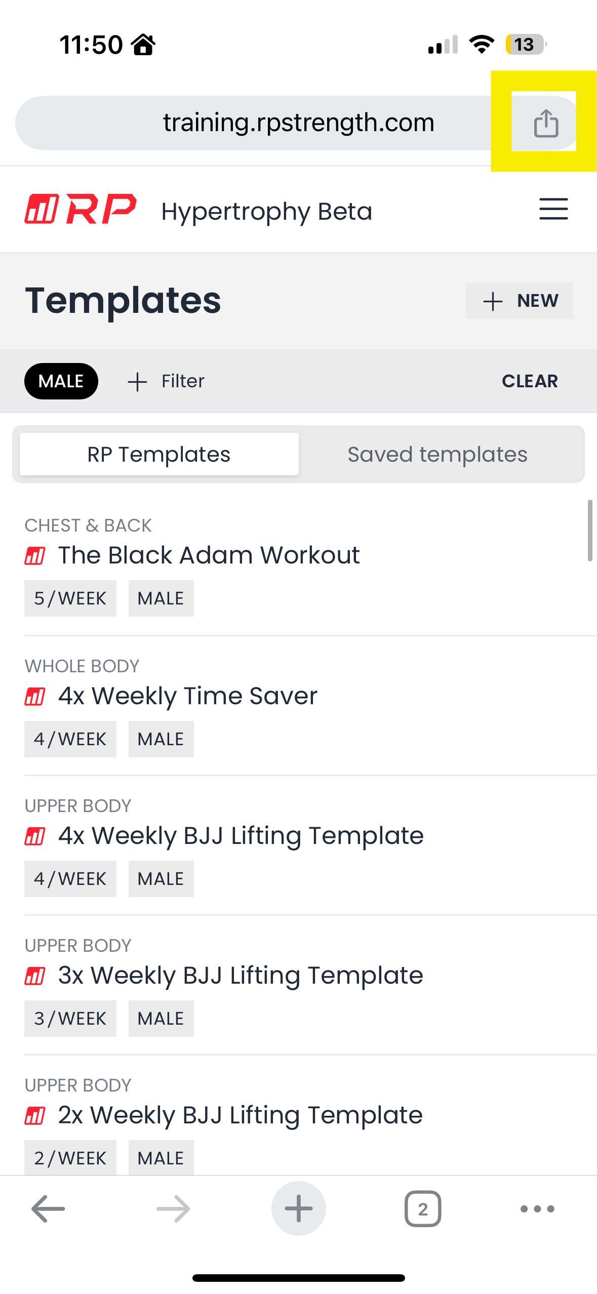Viewport: 597px width, 1294px height.
Task: Open The Black Adam Workout template
Action: (x=209, y=555)
